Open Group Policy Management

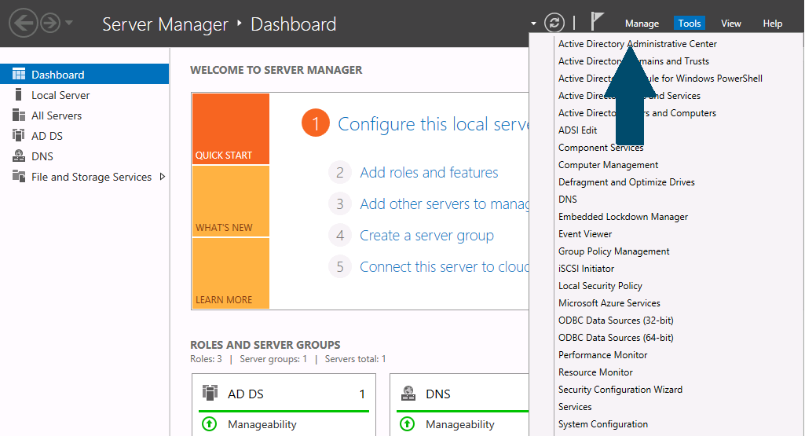tap(614, 251)
